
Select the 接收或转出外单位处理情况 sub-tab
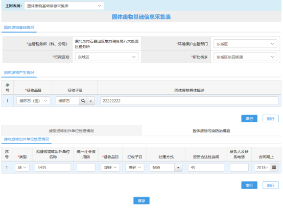pos(27,139)
